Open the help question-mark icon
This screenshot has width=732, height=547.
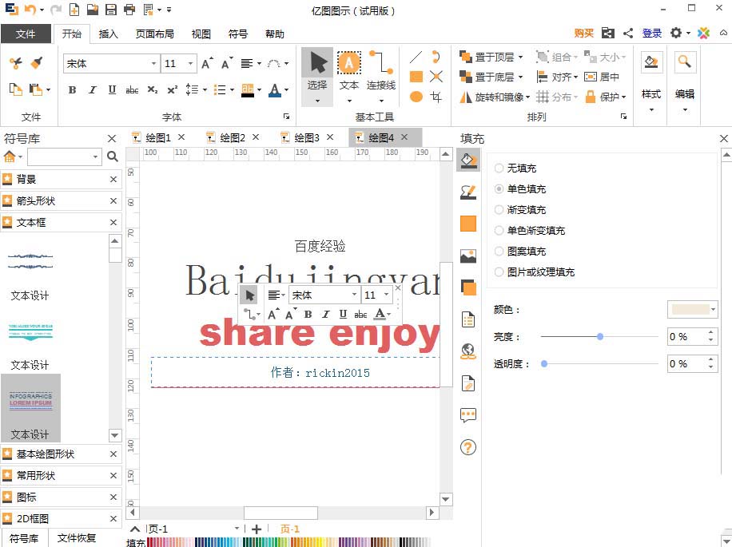[468, 447]
